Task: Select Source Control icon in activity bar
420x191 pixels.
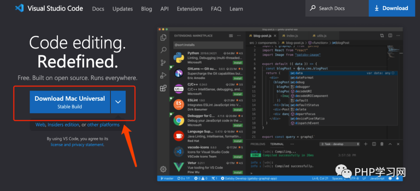Action: click(163, 63)
